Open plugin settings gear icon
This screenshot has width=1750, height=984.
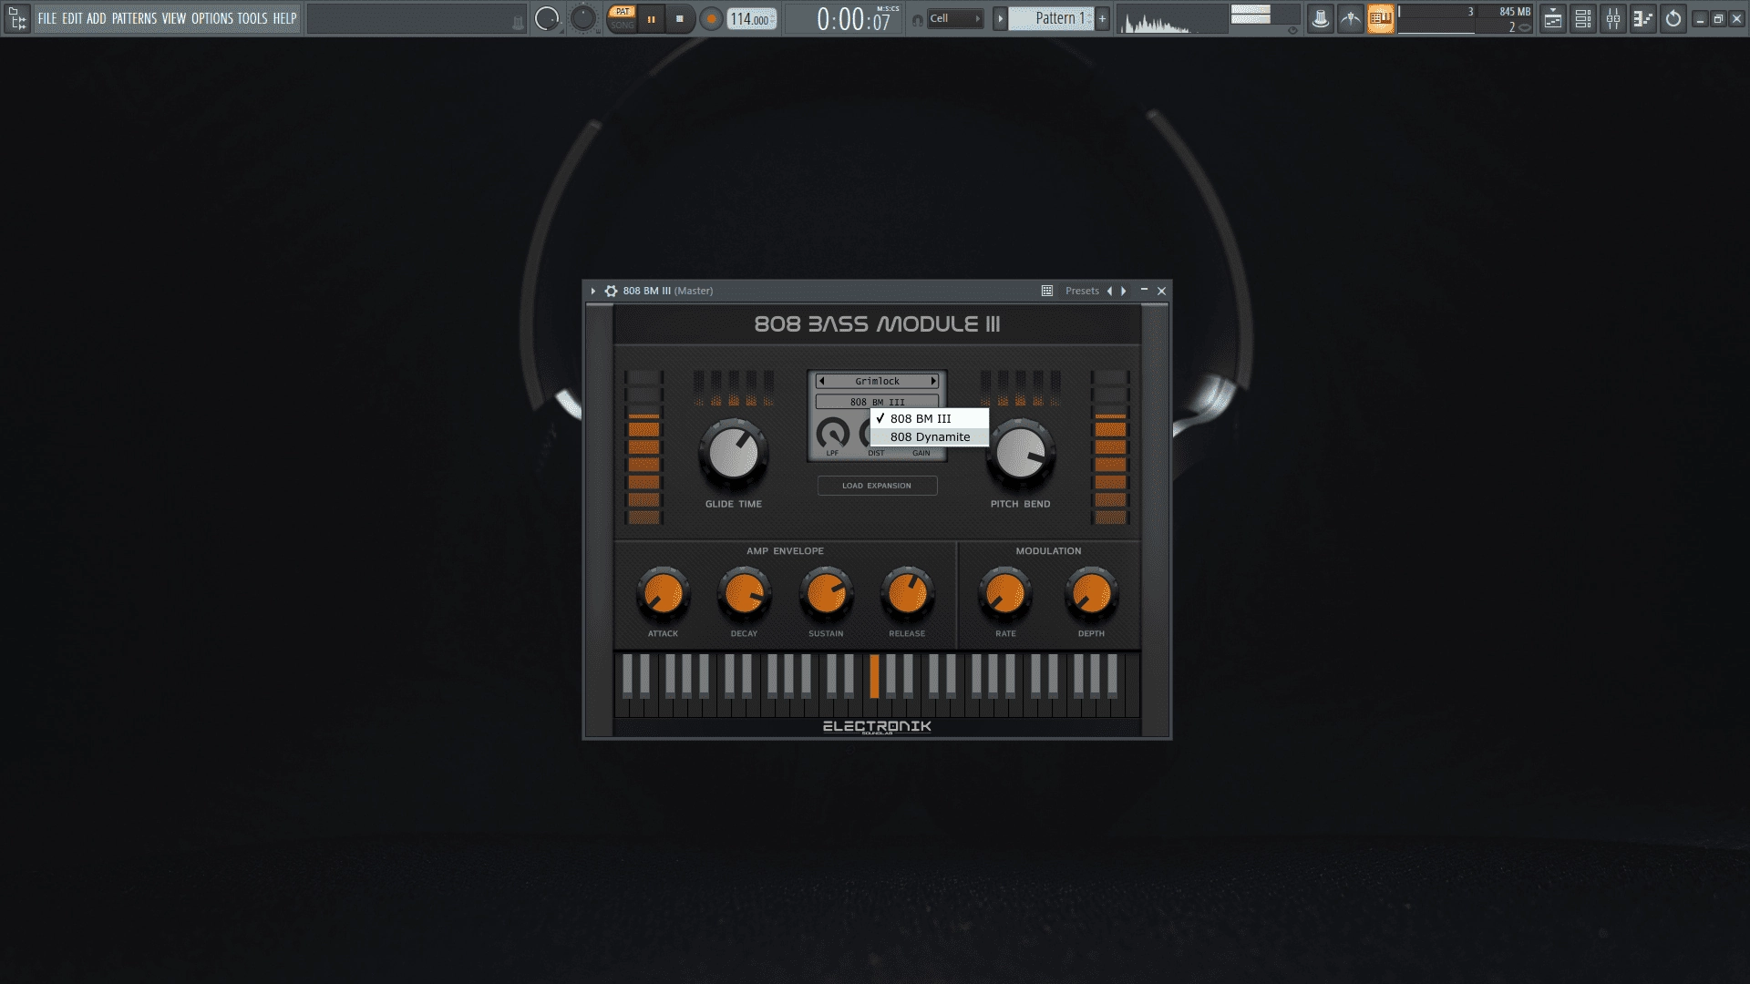tap(611, 291)
